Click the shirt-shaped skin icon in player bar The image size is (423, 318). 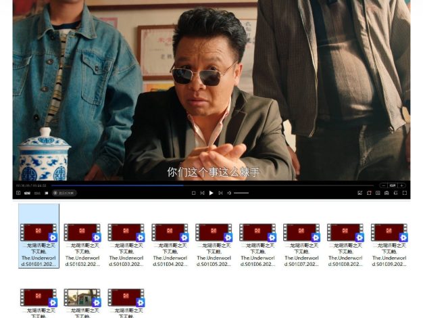coord(369,193)
